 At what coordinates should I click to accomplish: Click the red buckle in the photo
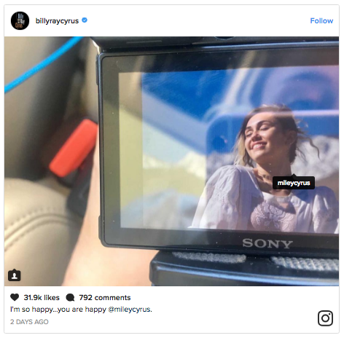(74, 148)
